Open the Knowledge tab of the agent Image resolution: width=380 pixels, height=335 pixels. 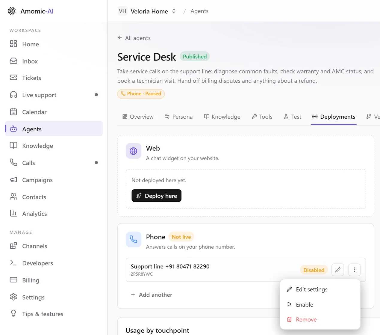(222, 117)
